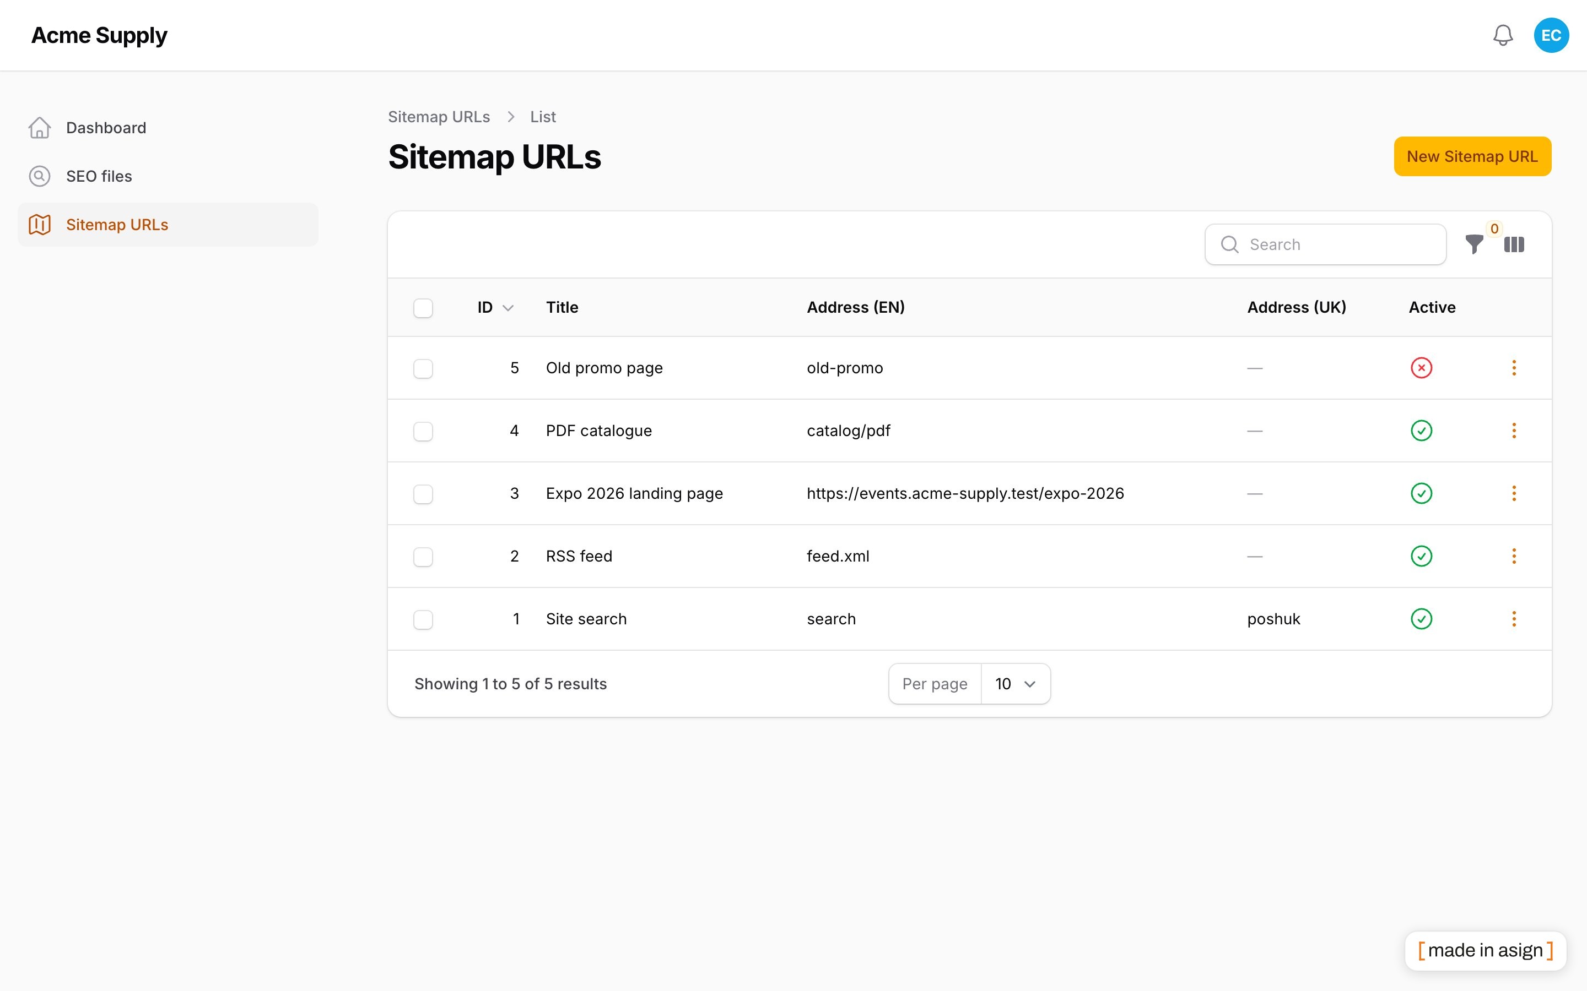This screenshot has height=991, width=1587.
Task: Click the address https://events.acme-supply.test/expo-2026
Action: 965,493
